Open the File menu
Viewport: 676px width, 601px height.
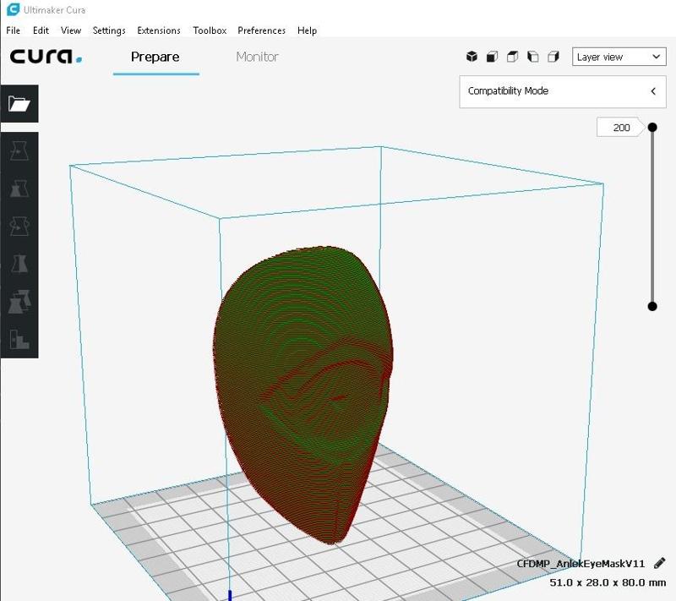13,30
